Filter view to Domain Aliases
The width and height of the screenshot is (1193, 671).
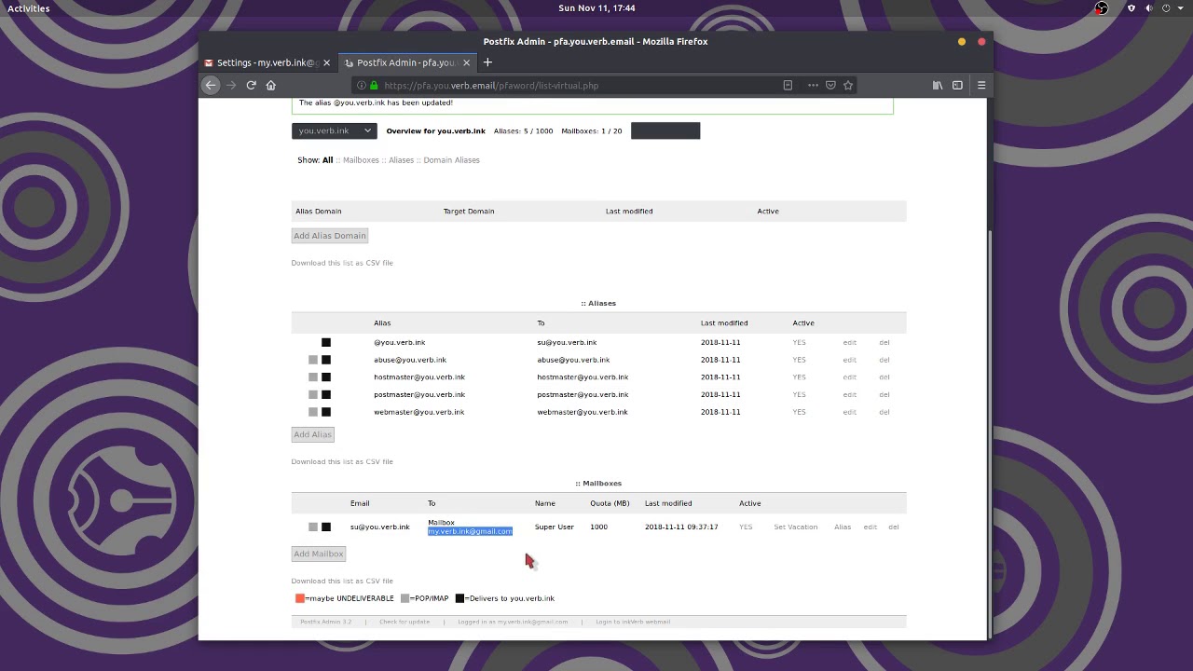point(451,160)
